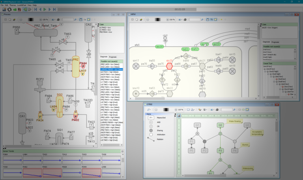Toggle the yellow indicator dot in MFM toolbar
Image resolution: width=303 pixels, height=180 pixels.
point(221,19)
